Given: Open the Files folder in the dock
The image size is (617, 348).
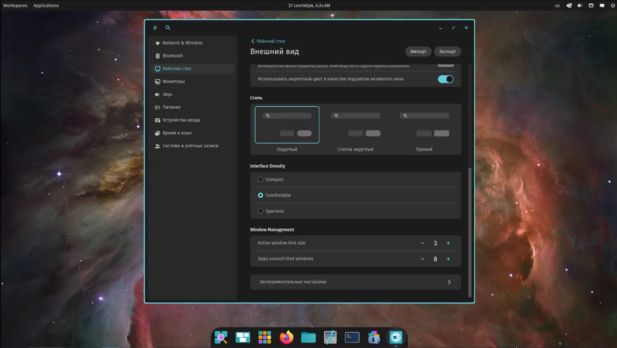Looking at the screenshot, I should (308, 337).
